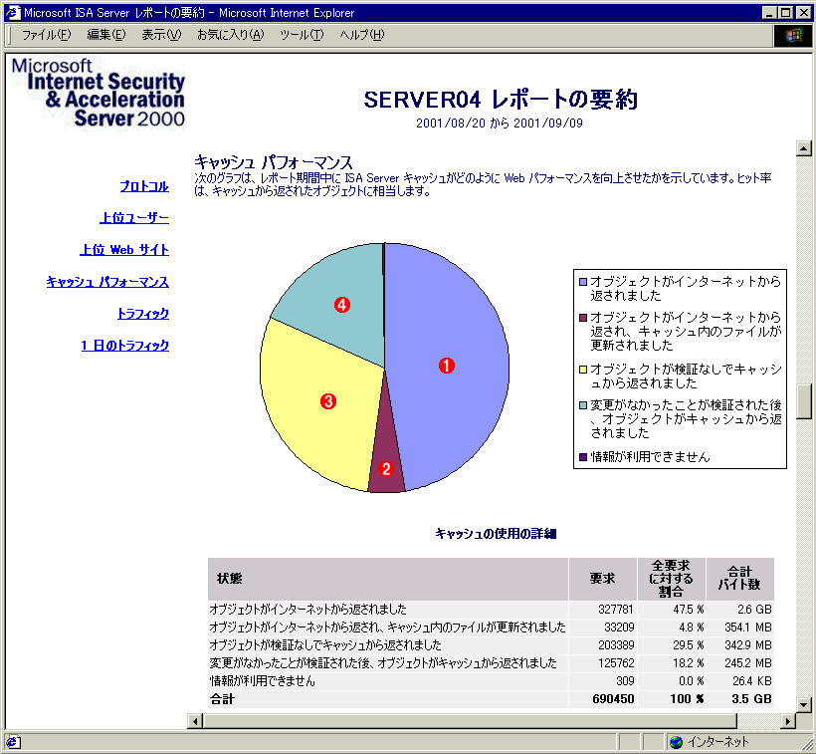Screen dimensions: 816x754
Task: Click the horizontal scrollbar thumb
Action: pos(470,721)
